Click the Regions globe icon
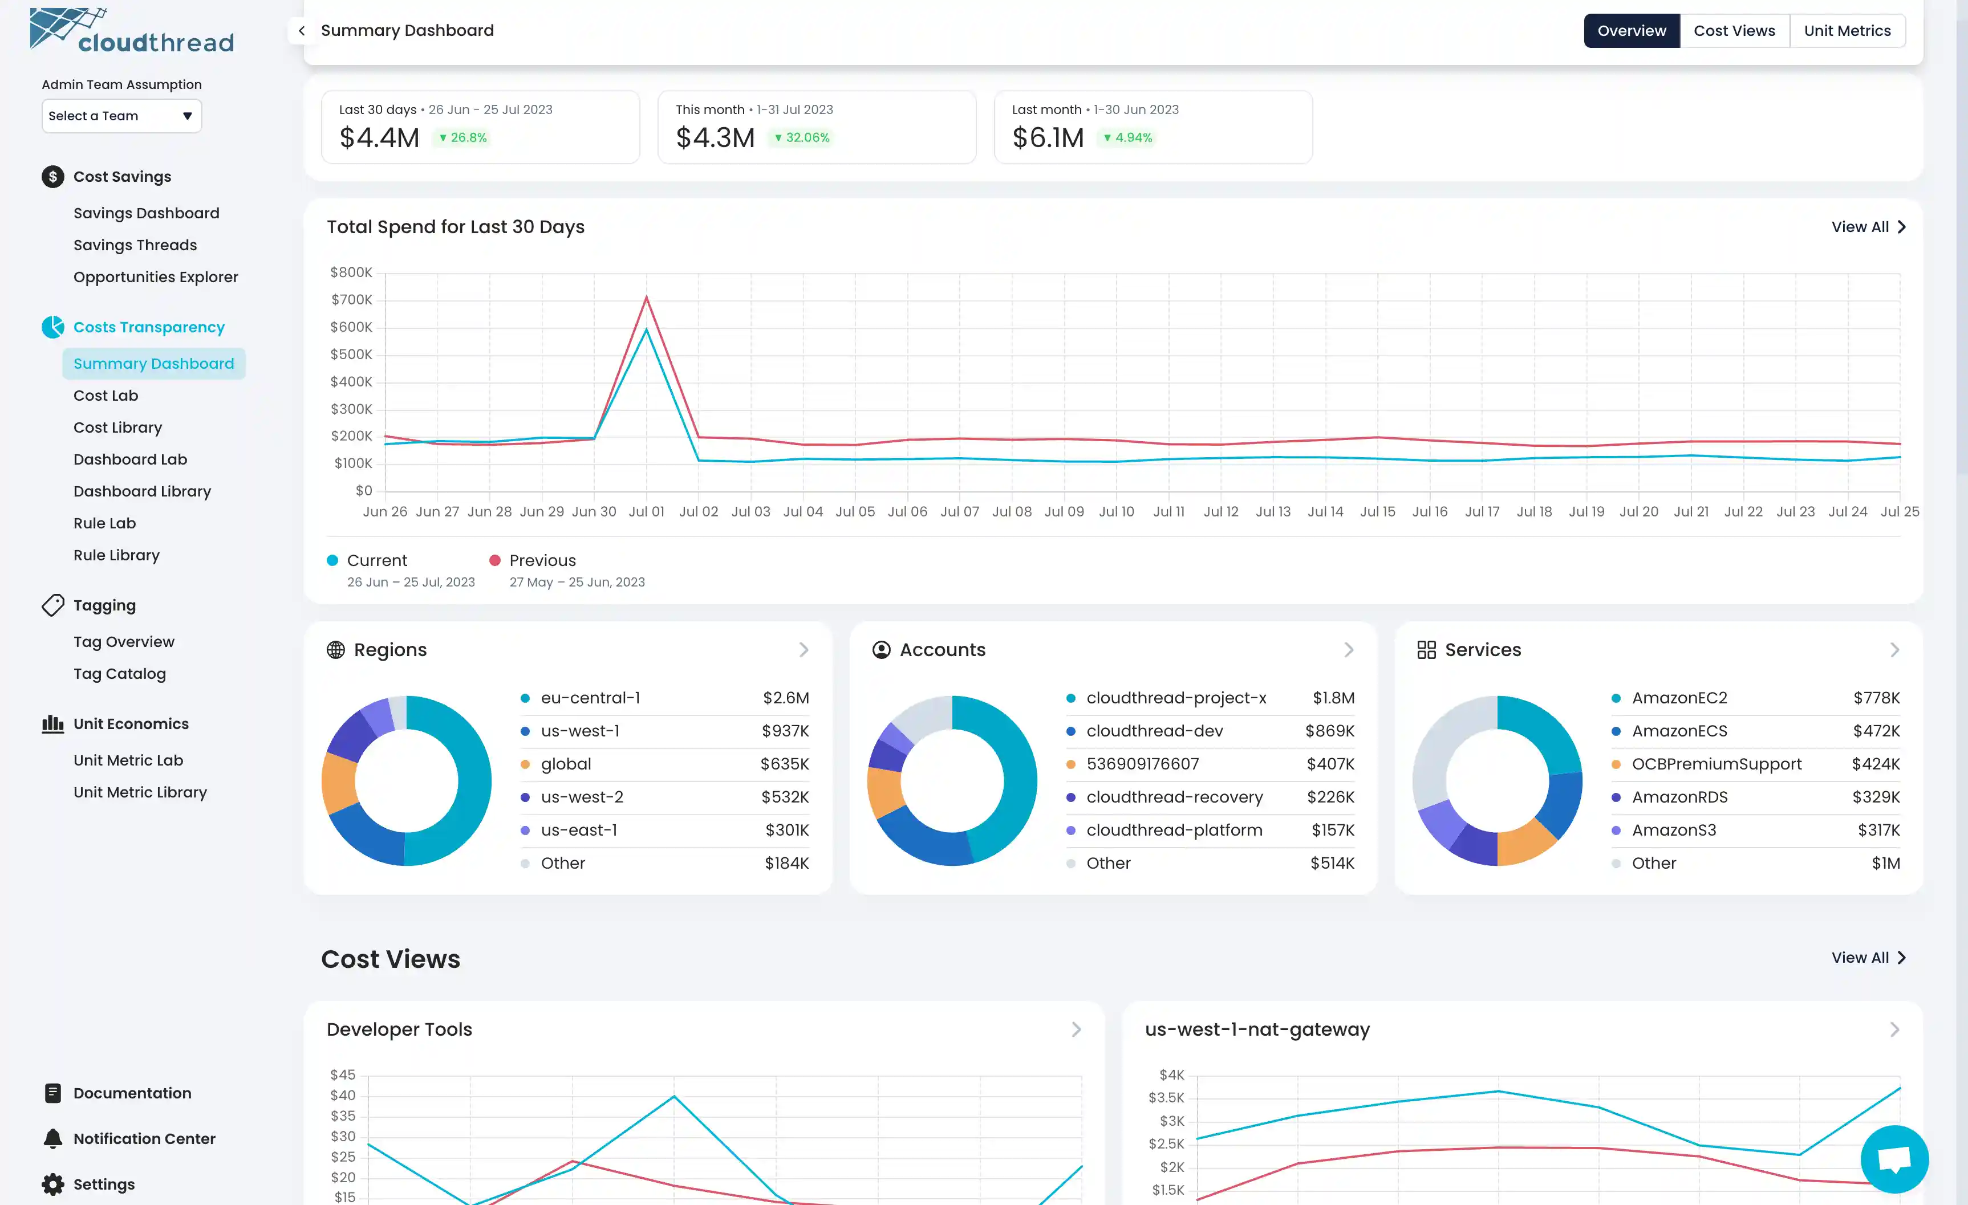Viewport: 1968px width, 1205px height. [335, 650]
